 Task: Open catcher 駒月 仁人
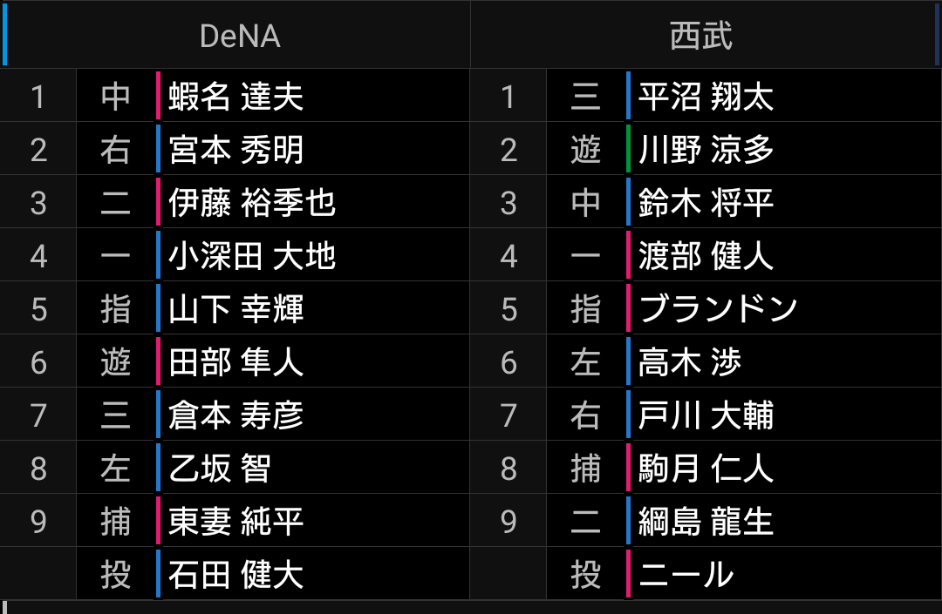coord(706,469)
